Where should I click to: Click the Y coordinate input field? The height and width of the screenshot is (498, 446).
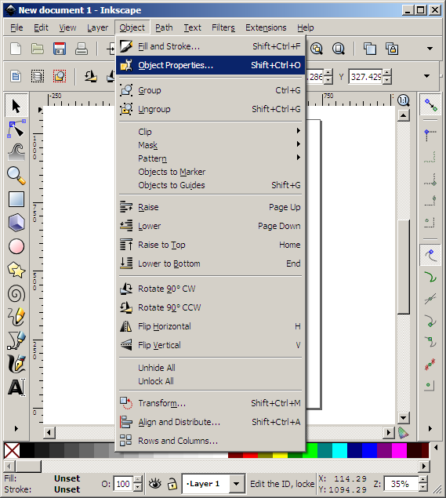pyautogui.click(x=366, y=77)
